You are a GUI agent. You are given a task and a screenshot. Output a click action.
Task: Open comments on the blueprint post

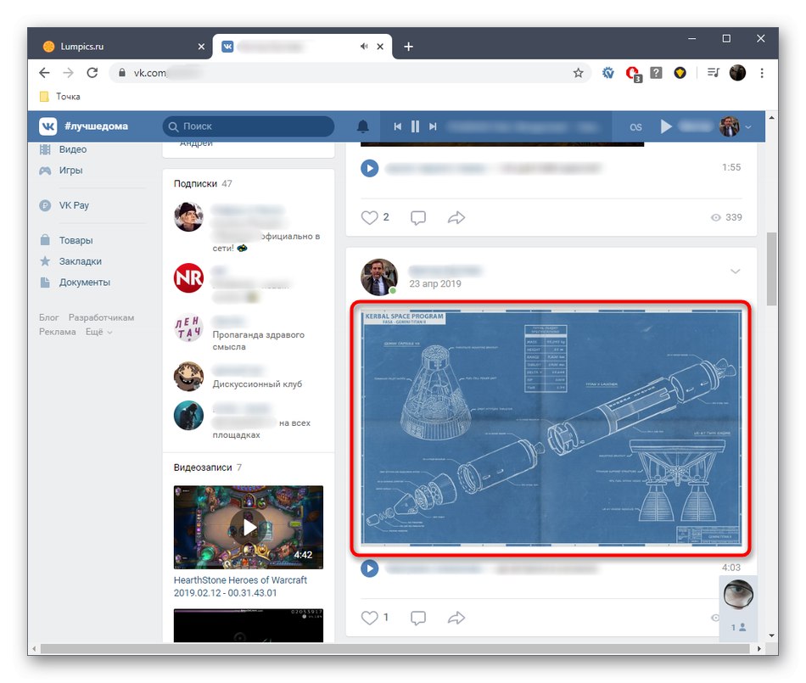[417, 617]
